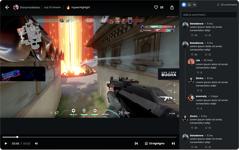Open the 23 highlights list
The image size is (239, 150).
155,144
